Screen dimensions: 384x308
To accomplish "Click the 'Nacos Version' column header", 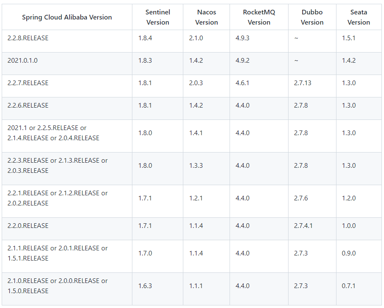I will [x=207, y=17].
